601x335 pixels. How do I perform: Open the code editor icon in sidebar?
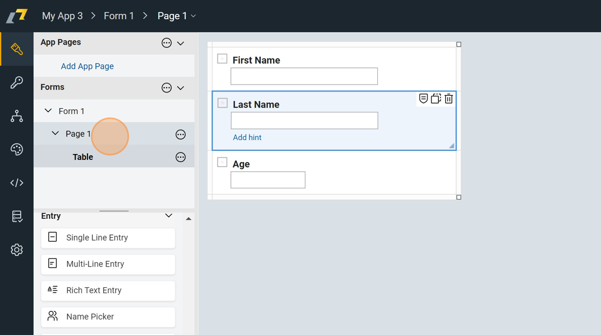(x=17, y=183)
